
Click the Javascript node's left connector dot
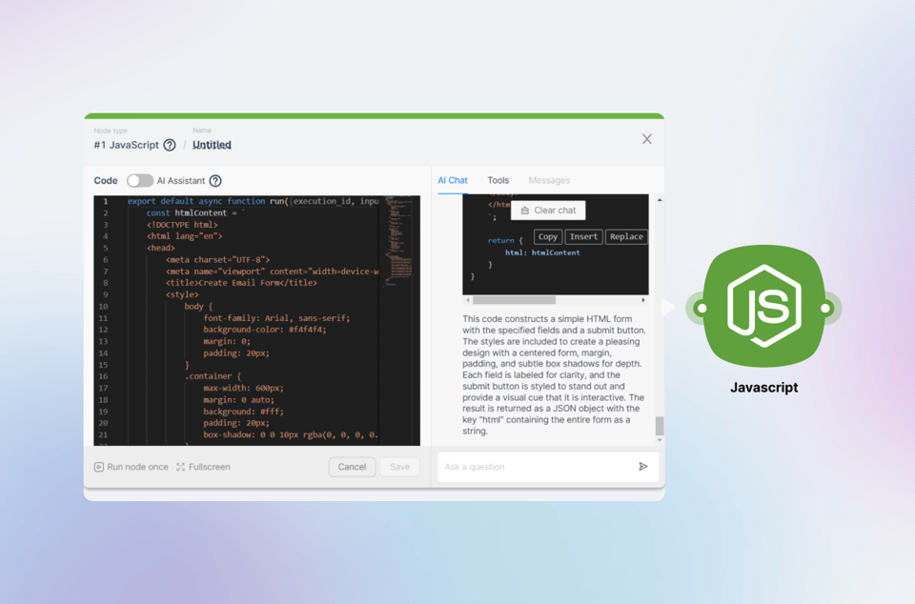(x=701, y=309)
